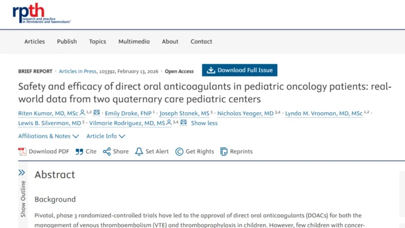
Task: Click the date February 13, 2026
Action: coord(138,71)
